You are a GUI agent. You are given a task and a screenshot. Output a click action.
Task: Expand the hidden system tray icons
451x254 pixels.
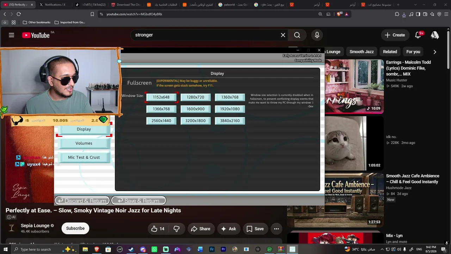(382, 249)
